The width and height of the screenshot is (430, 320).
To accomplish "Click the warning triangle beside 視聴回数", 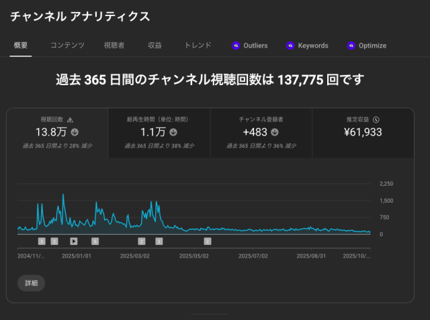I will [71, 119].
